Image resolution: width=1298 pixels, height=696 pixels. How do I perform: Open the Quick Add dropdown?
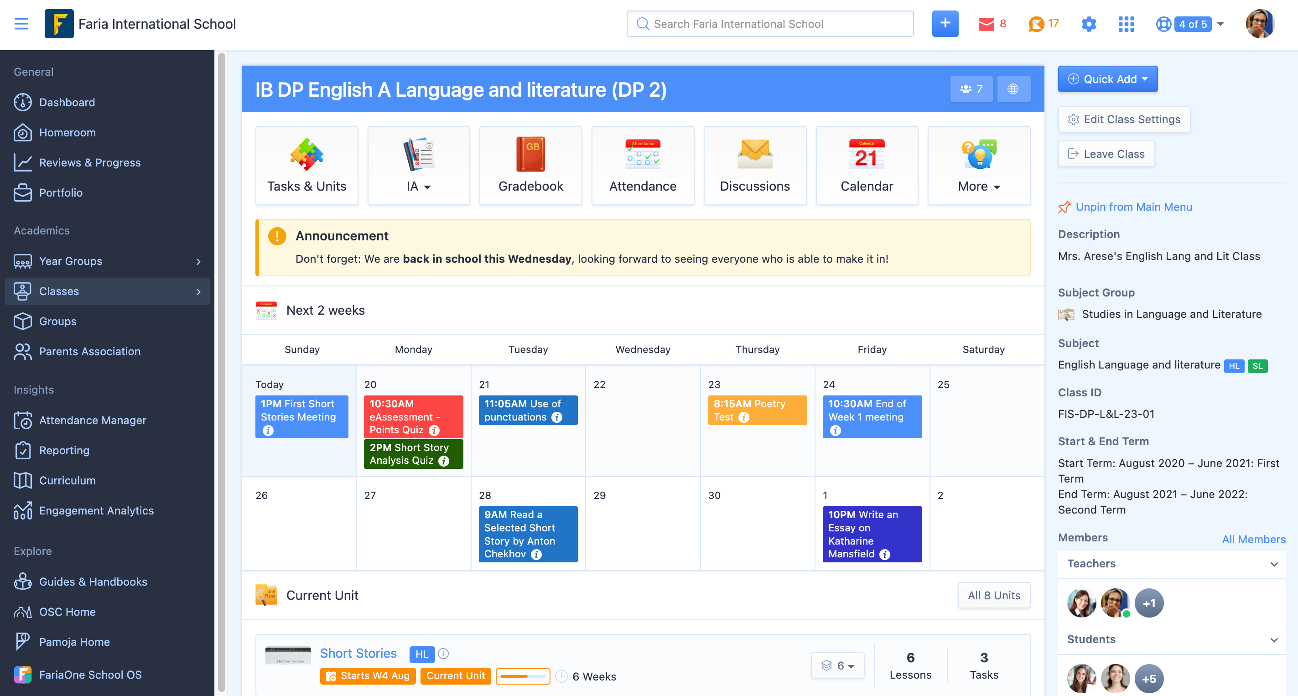pyautogui.click(x=1107, y=79)
